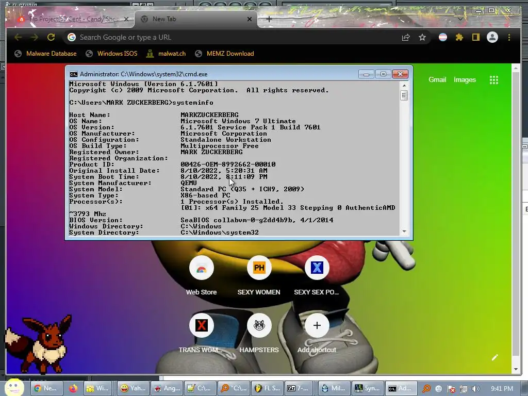Switch to the Ad... cmd taskbar button
This screenshot has width=528, height=396.
[x=401, y=388]
